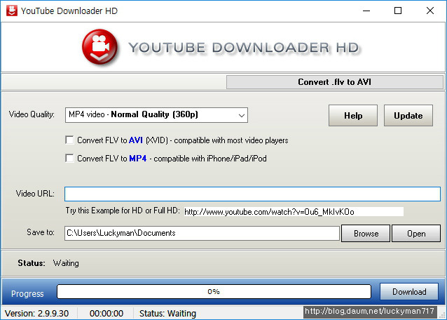Start the Download button
Viewport: 447px width, 320px height.
(x=409, y=291)
